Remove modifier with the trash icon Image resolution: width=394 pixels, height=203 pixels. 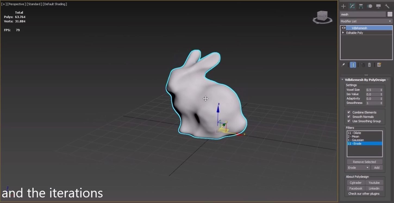[369, 65]
